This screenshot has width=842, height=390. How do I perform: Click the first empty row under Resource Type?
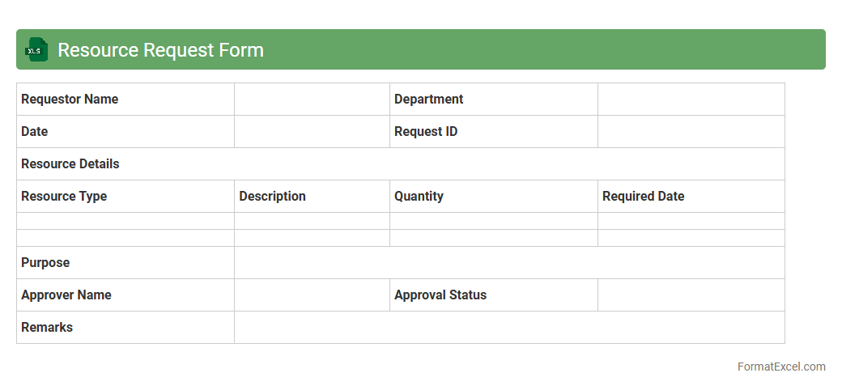(125, 221)
